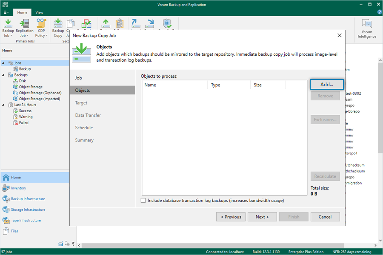The height and width of the screenshot is (255, 383).
Task: Open the Failed sessions node
Action: pyautogui.click(x=24, y=123)
